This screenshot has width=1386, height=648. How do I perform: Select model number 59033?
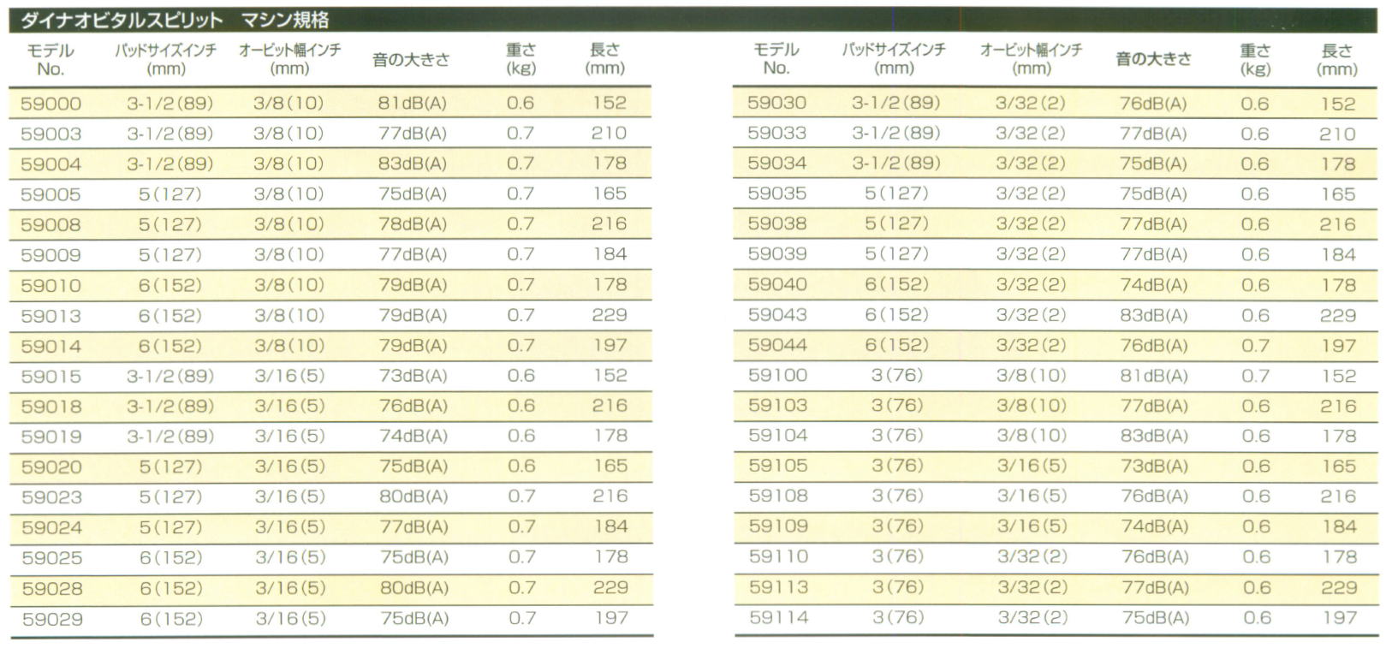[x=777, y=133]
